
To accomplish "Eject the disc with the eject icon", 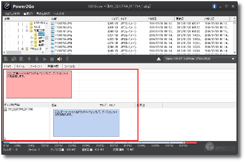I will pyautogui.click(x=159, y=59).
